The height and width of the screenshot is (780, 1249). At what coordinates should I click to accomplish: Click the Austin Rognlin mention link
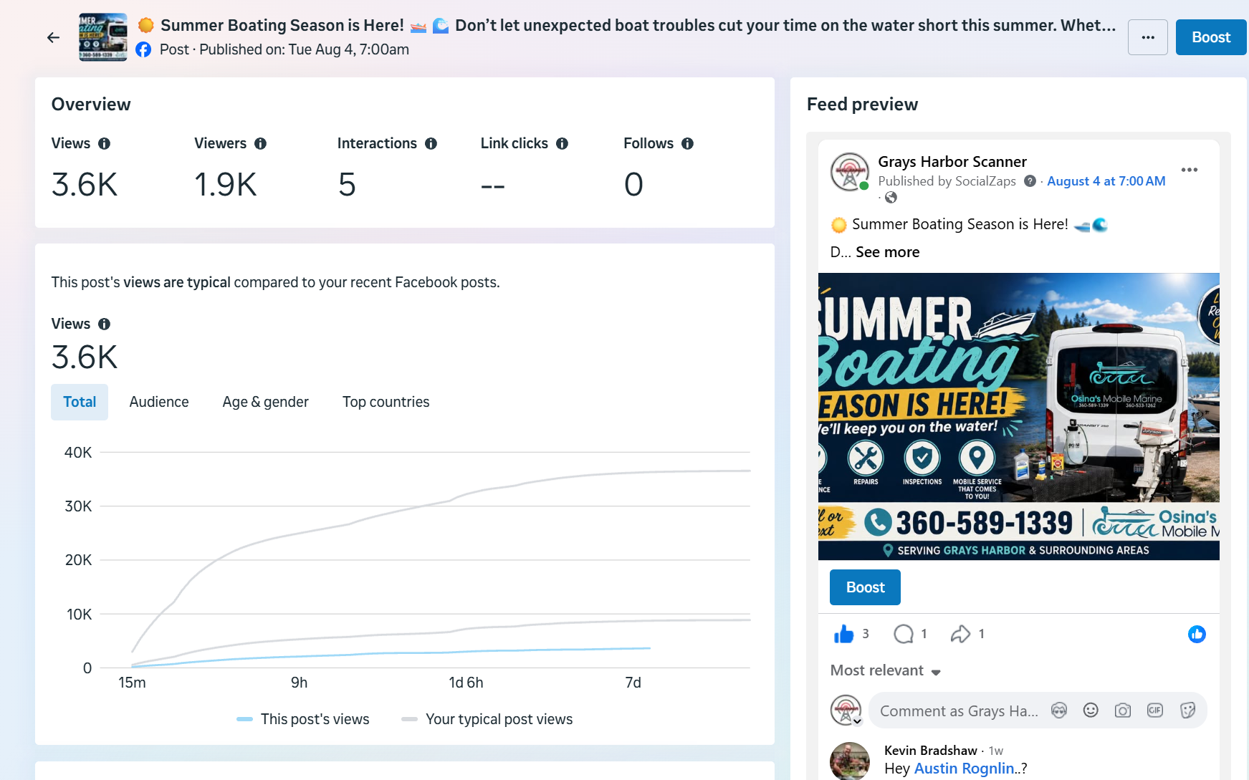(965, 769)
